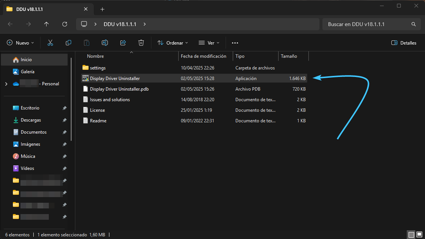425x239 pixels.
Task: Click the search magnifier icon
Action: [x=414, y=24]
